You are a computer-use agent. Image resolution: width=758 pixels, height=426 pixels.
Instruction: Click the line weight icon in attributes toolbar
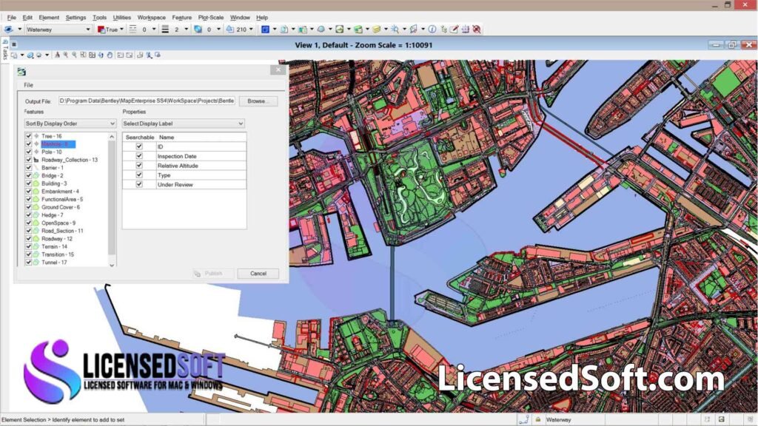coord(165,30)
